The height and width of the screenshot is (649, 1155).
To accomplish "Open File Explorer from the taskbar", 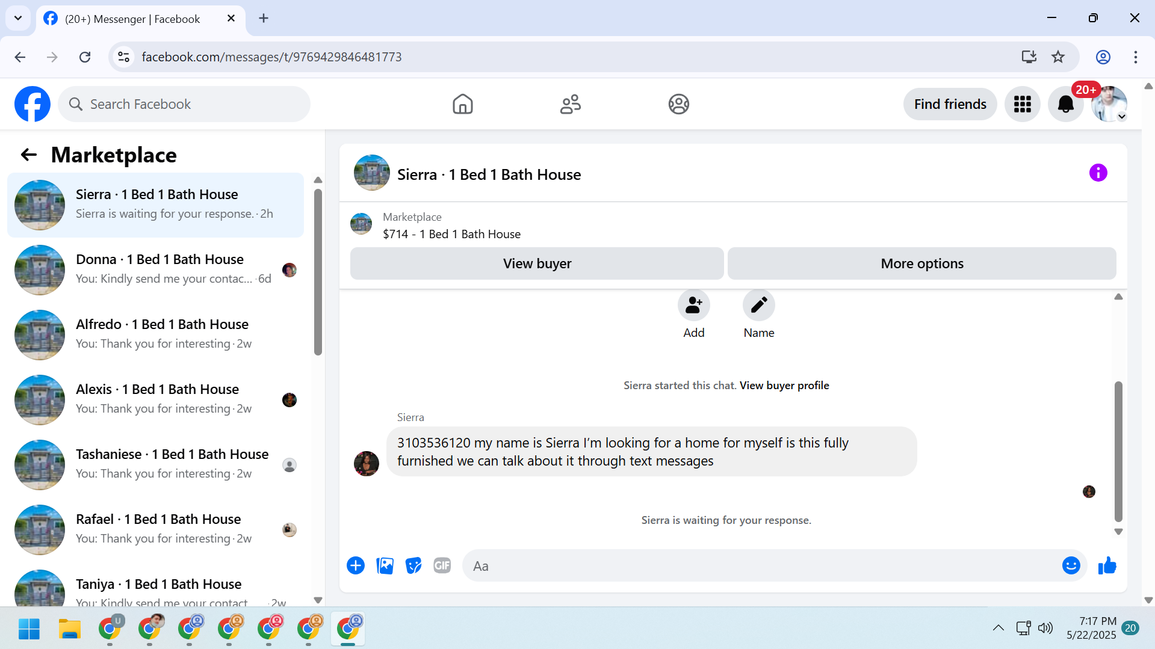I will [x=69, y=629].
